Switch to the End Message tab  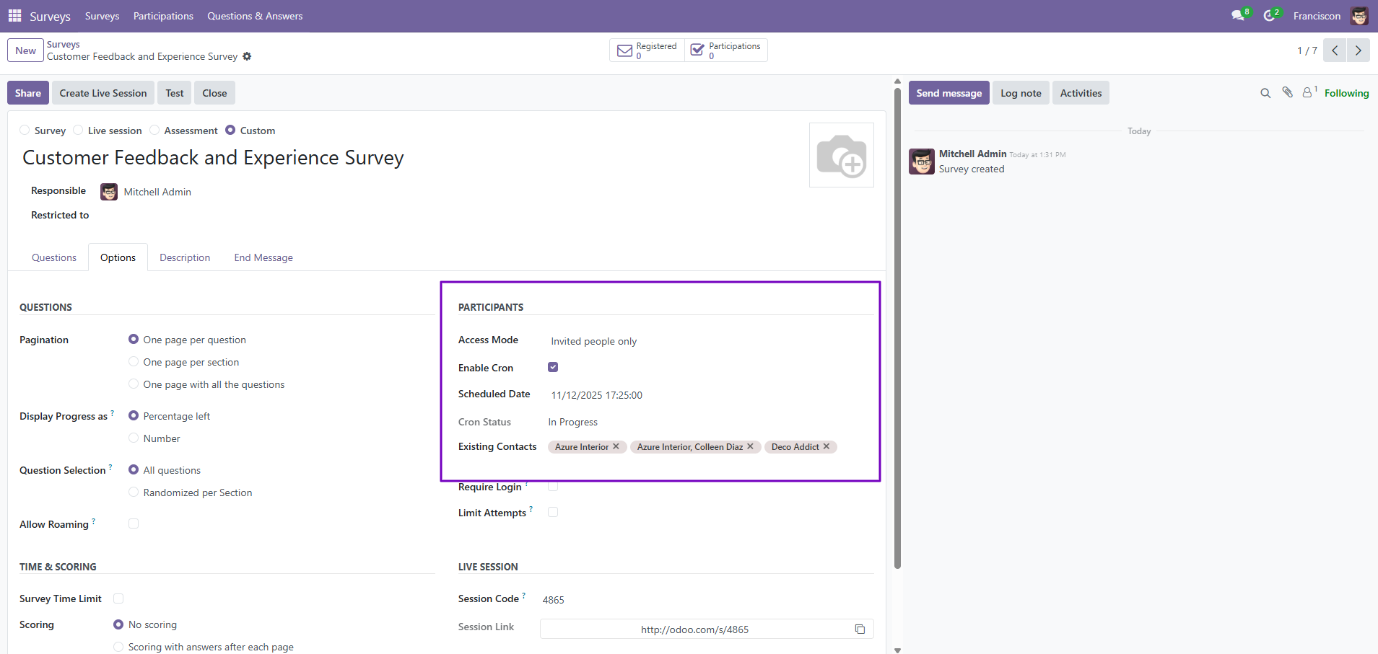click(263, 257)
